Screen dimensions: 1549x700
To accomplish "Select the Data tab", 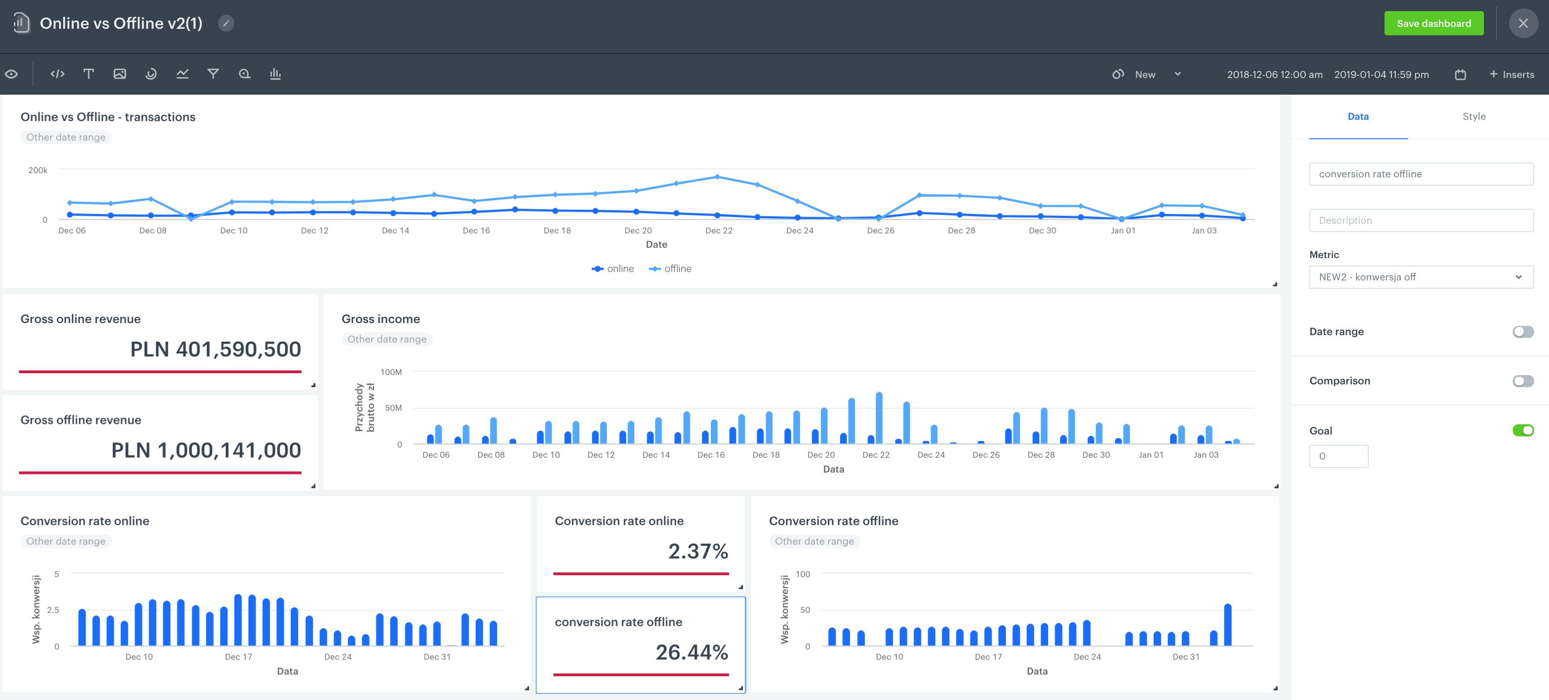I will point(1359,116).
